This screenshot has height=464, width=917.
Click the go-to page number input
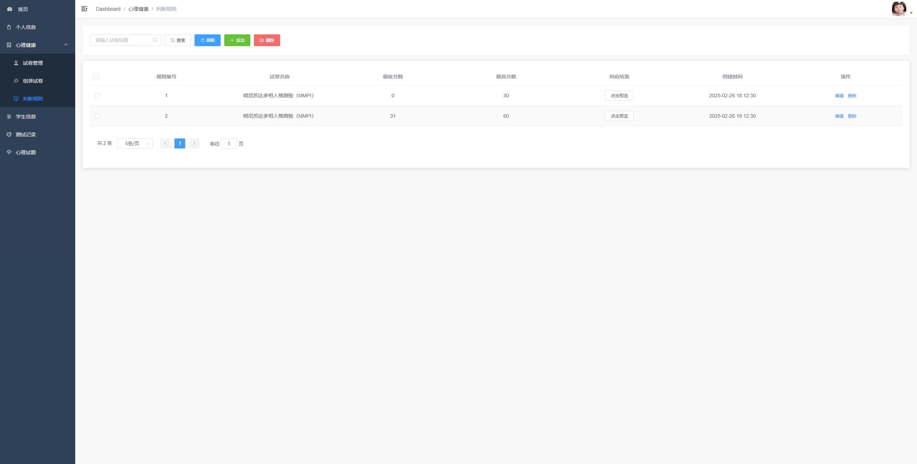click(x=229, y=143)
